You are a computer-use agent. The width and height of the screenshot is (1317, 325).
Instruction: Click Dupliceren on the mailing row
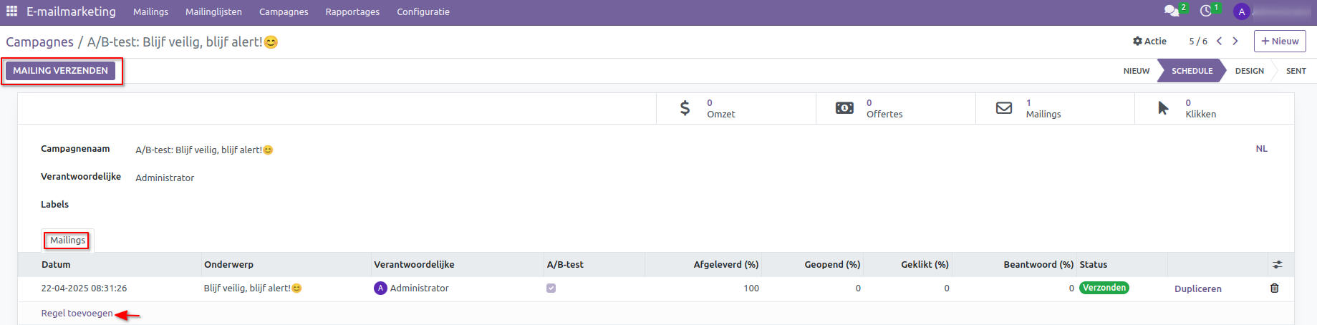point(1197,289)
